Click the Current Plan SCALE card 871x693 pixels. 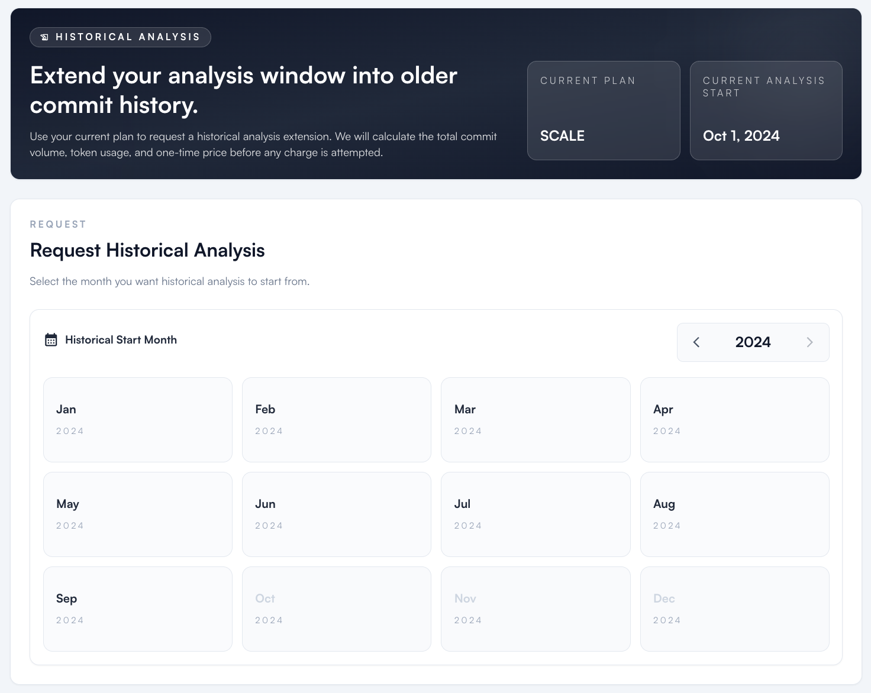coord(604,111)
